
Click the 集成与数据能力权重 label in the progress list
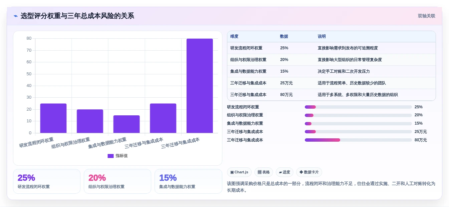point(245,123)
